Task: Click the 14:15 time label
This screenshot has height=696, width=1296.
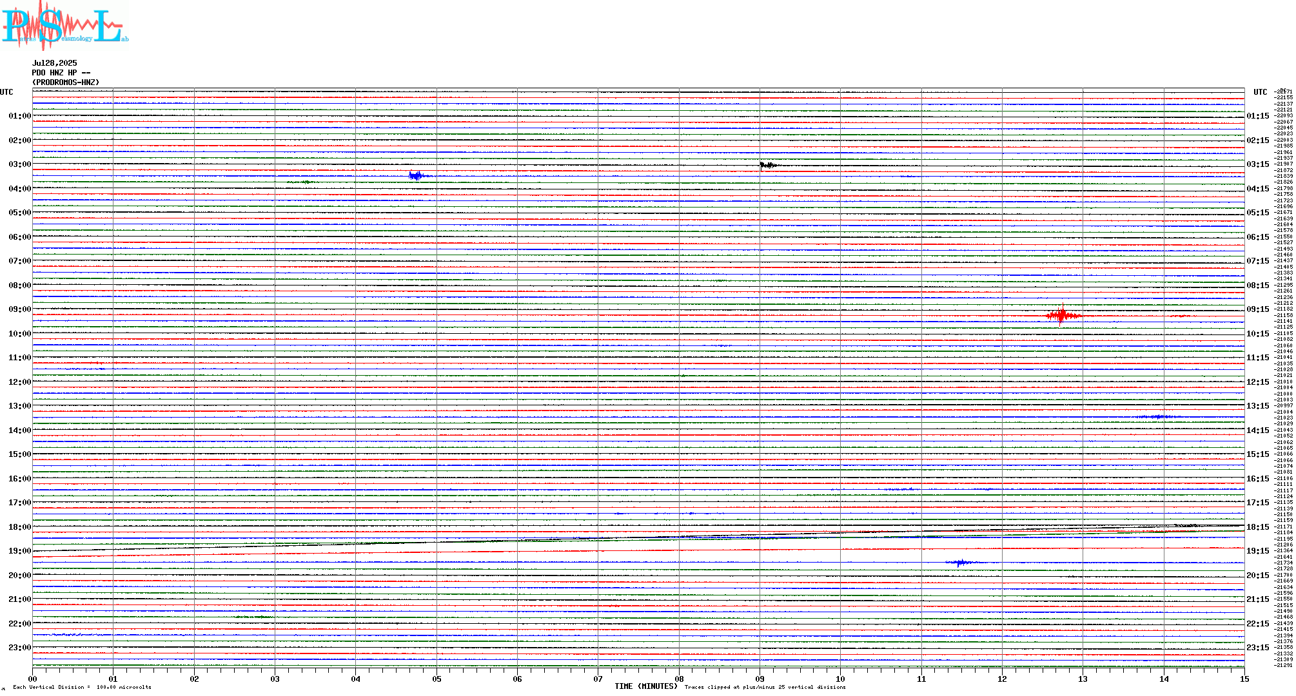Action: tap(1257, 430)
